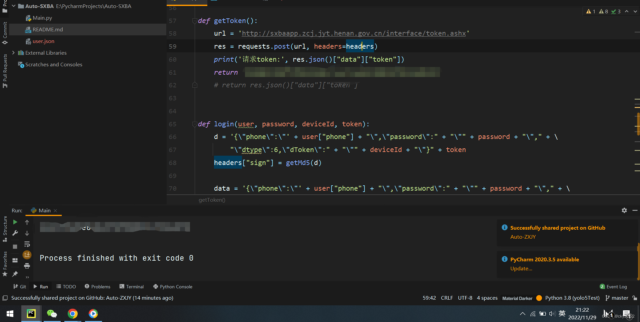
Task: Show hidden system tray icons
Action: click(x=523, y=314)
